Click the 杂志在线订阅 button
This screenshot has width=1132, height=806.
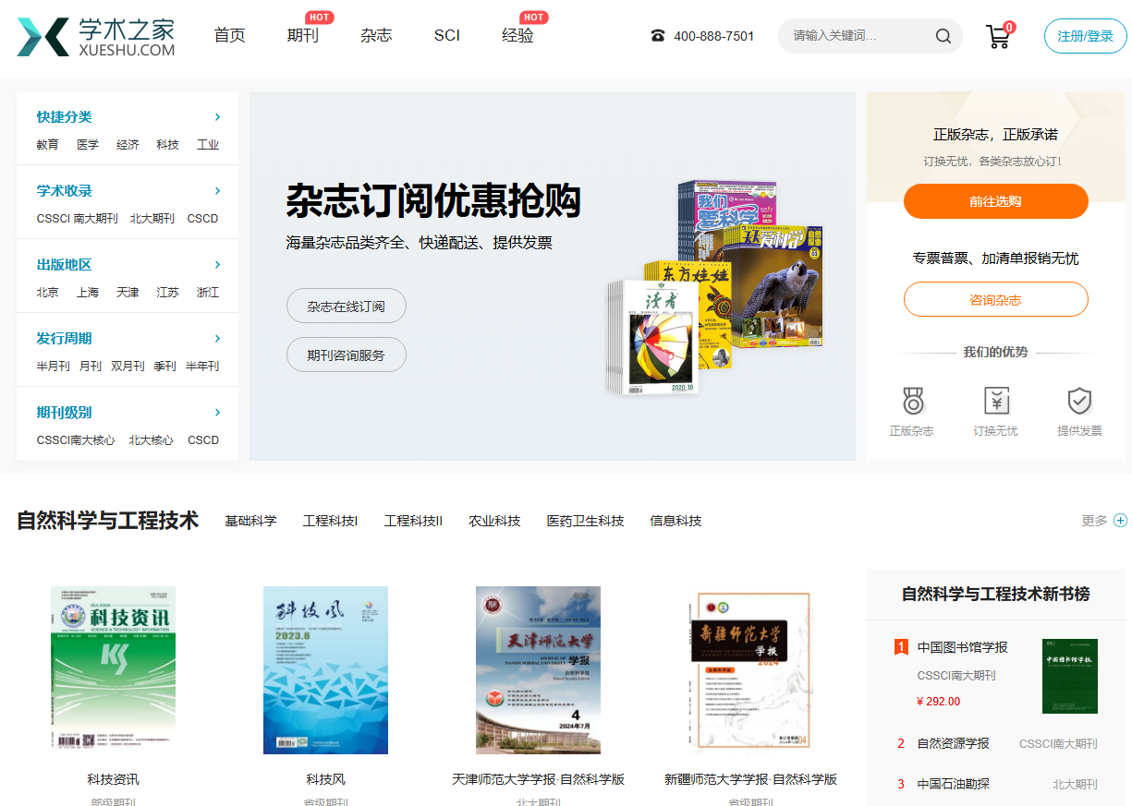[x=346, y=307]
